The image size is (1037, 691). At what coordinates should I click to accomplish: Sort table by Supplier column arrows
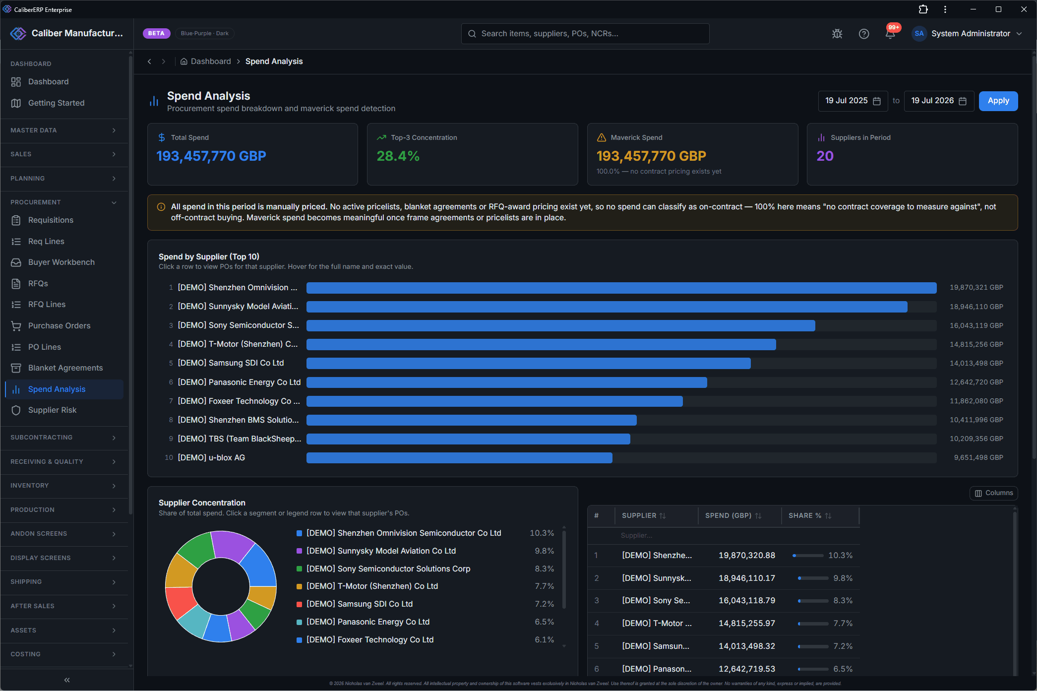pos(663,516)
